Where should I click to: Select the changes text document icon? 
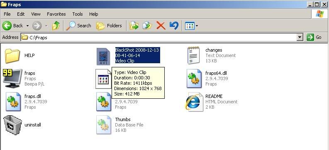pos(193,55)
